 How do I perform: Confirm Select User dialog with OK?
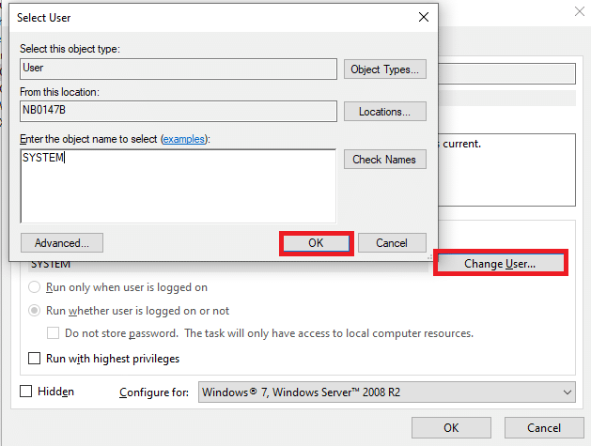316,242
